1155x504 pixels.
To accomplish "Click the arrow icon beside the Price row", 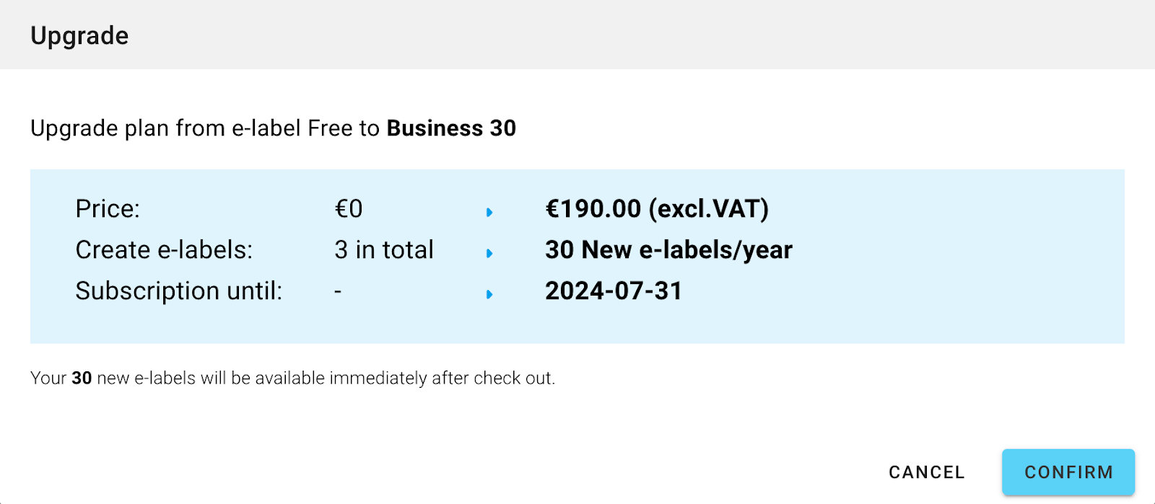I will pos(491,211).
